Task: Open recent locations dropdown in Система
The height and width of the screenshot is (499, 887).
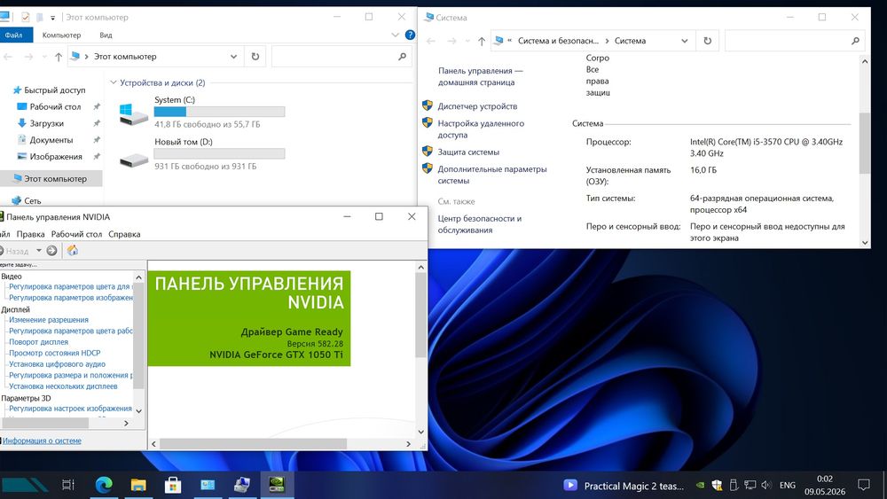Action: pos(467,41)
